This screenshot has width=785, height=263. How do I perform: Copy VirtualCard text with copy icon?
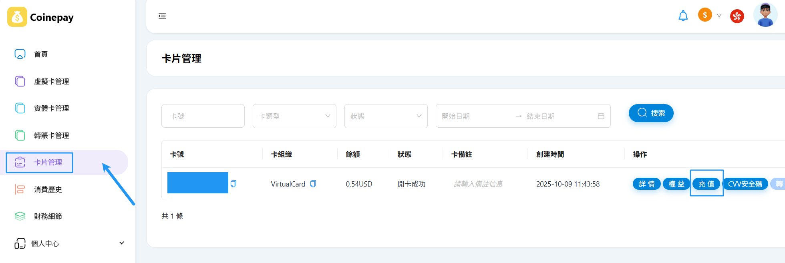(313, 184)
